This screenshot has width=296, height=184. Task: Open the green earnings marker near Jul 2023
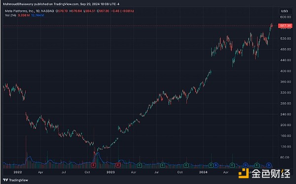tap(162, 165)
